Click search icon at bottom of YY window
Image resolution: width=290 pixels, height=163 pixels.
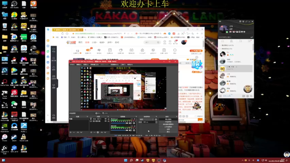tap(251, 96)
